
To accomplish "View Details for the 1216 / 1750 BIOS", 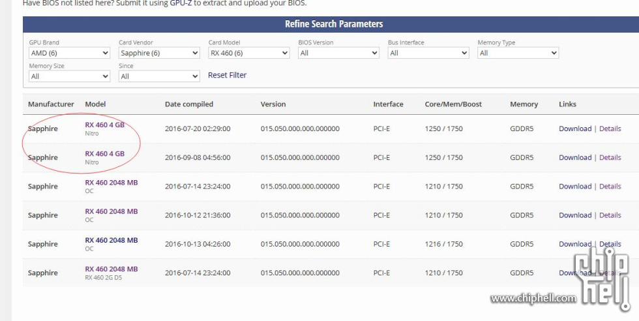I will tap(610, 244).
